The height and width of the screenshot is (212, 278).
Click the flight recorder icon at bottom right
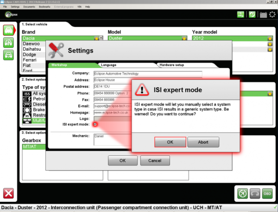pos(242,193)
